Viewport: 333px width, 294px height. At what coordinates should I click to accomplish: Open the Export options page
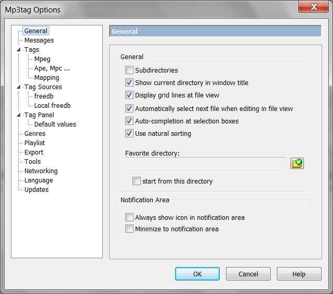pos(34,152)
